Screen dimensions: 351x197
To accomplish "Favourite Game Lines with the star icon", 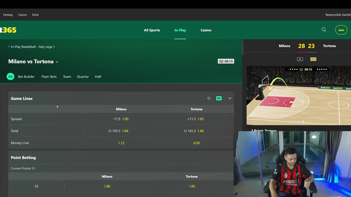I will [x=209, y=98].
